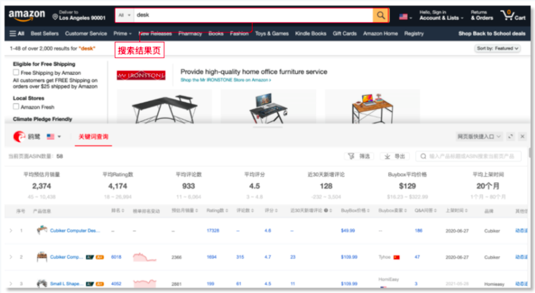Open Kindle Books in nav bar
The image size is (535, 293).
[310, 34]
